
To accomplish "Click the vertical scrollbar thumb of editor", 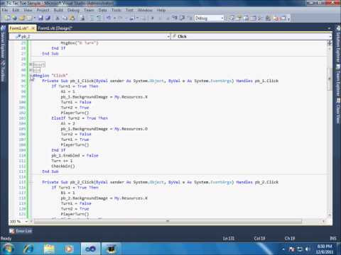I will coord(329,79).
